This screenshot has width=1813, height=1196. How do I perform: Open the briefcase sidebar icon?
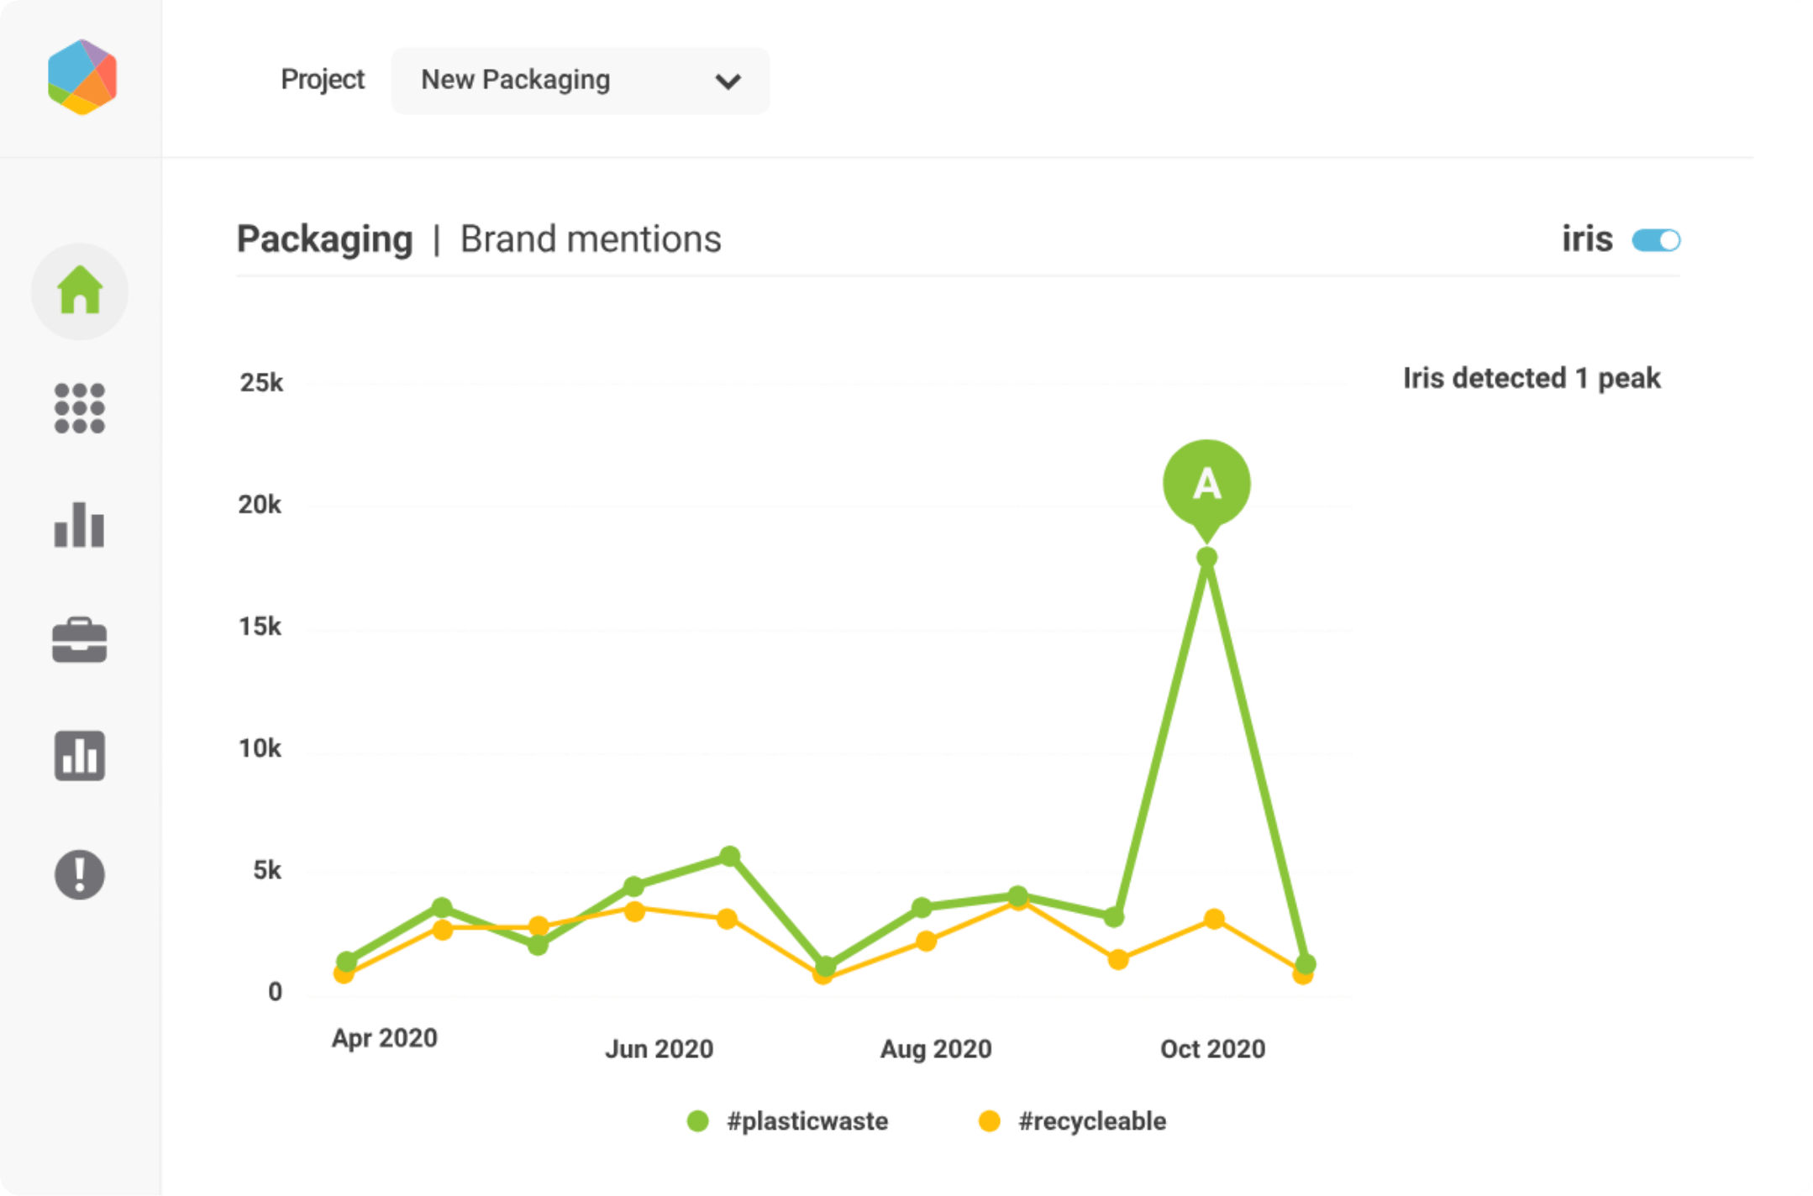pos(80,641)
